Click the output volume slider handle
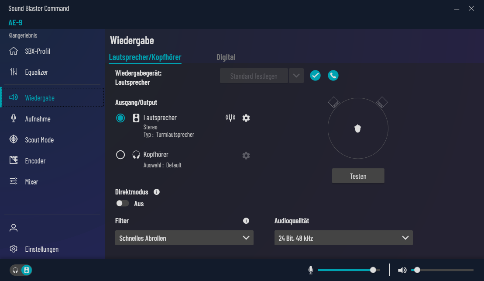 point(417,270)
